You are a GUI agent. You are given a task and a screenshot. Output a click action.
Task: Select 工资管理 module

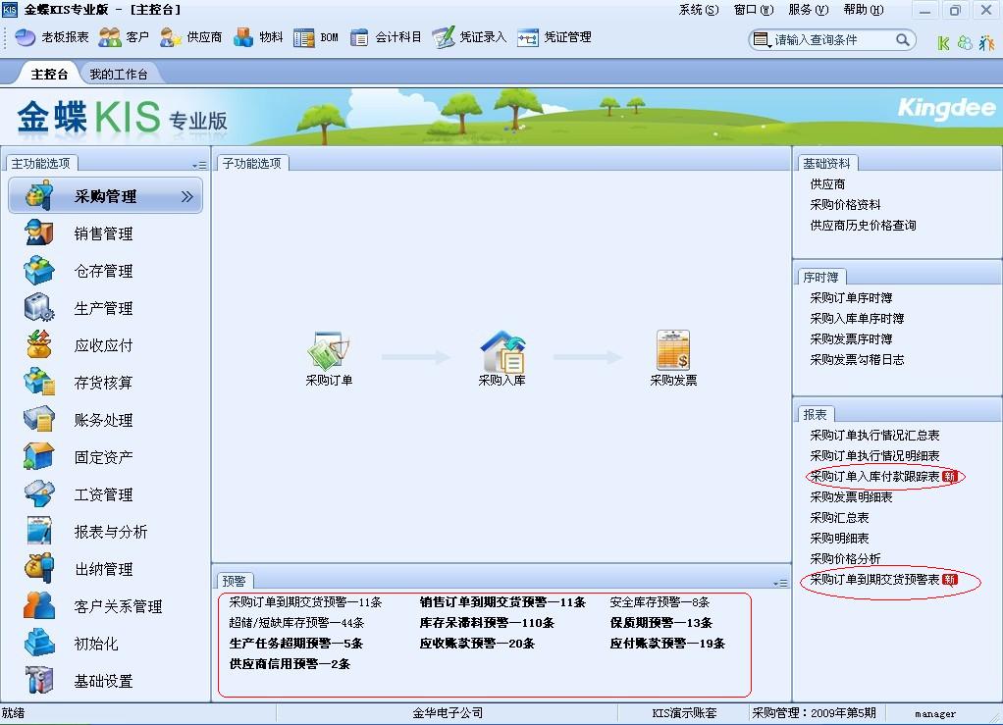(x=104, y=494)
